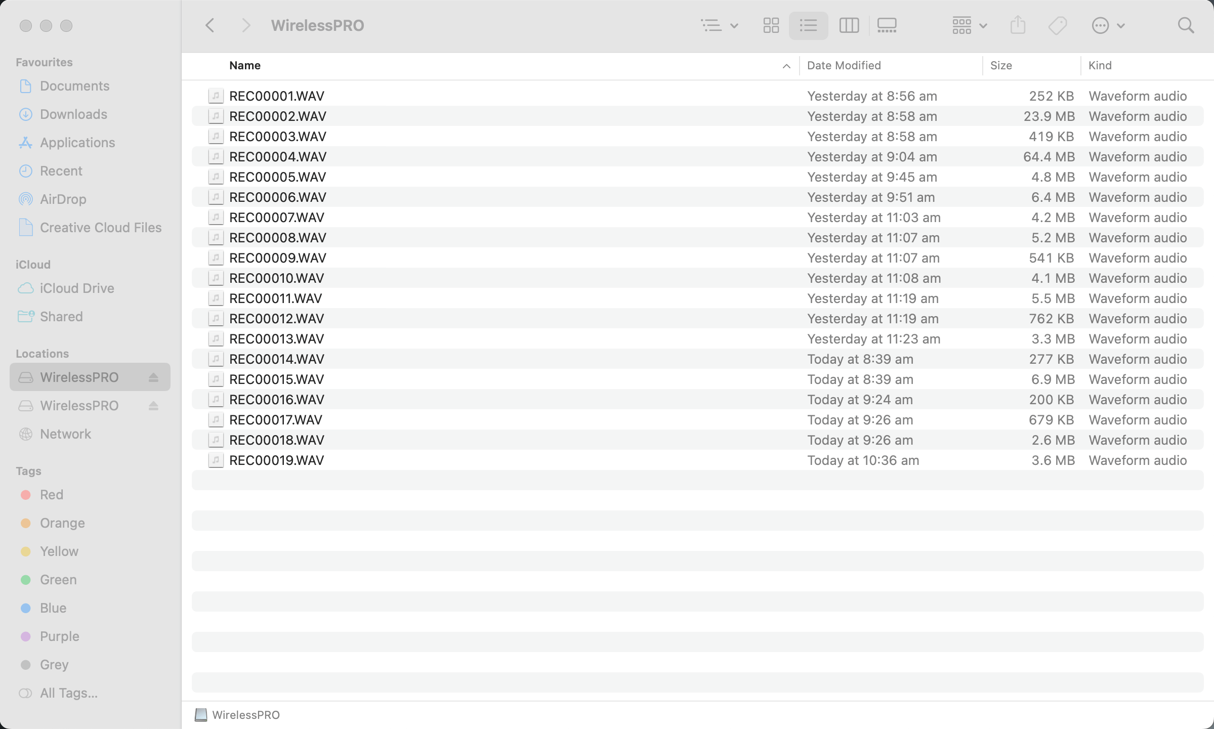Open Spotlight search in Finder
1214x729 pixels.
pos(1186,25)
